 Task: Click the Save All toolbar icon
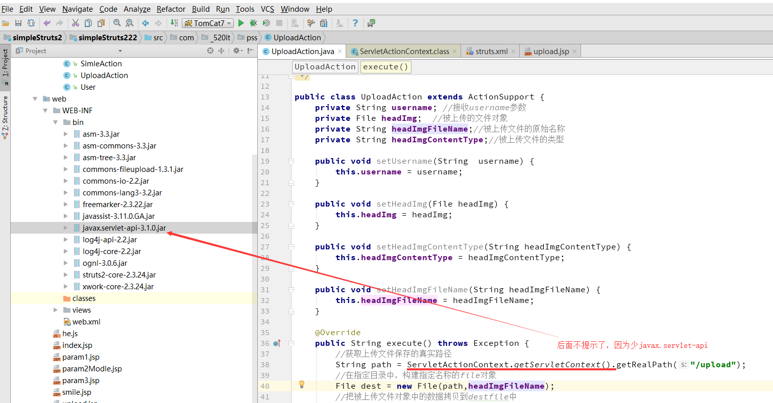pos(18,23)
